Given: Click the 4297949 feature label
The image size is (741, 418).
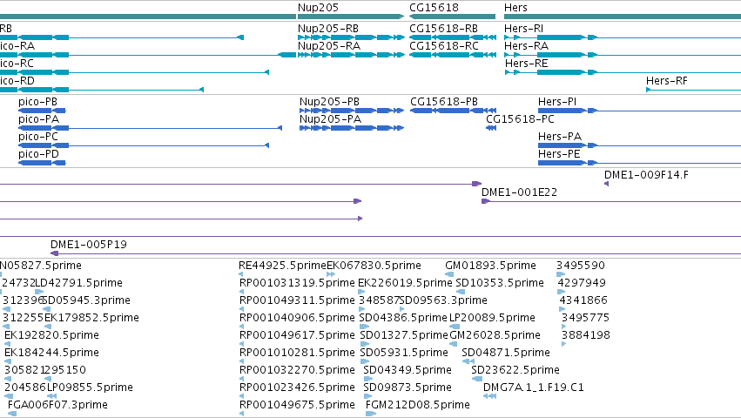Looking at the screenshot, I should [582, 283].
